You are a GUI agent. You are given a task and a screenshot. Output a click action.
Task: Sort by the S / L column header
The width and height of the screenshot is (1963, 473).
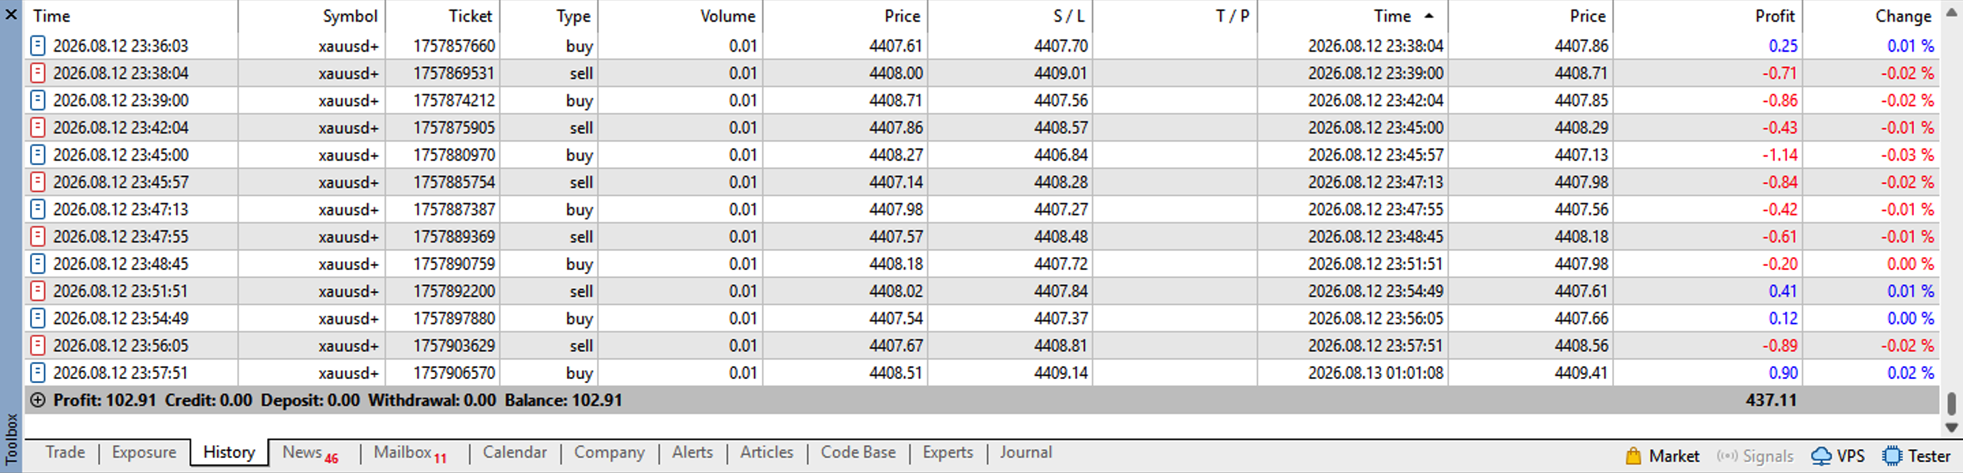[x=1009, y=16]
